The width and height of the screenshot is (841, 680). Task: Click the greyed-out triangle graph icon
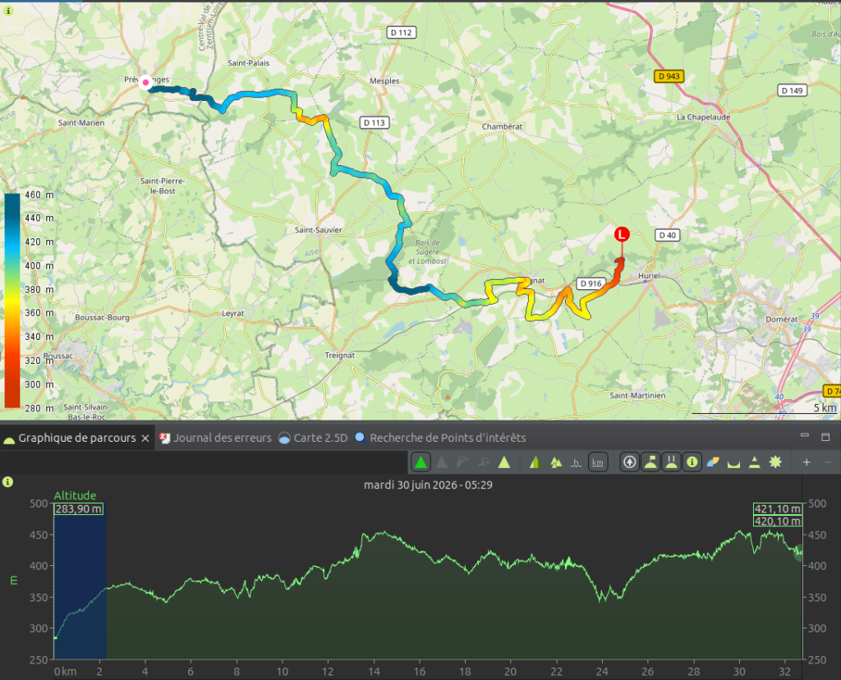pyautogui.click(x=441, y=462)
